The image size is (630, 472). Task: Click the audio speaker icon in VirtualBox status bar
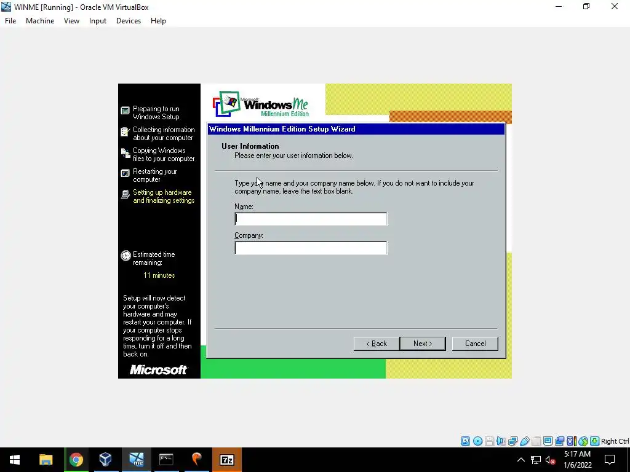(x=501, y=441)
